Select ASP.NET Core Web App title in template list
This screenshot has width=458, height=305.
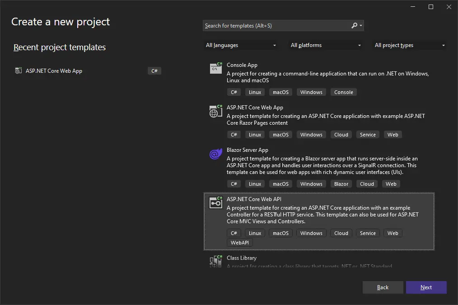(255, 108)
